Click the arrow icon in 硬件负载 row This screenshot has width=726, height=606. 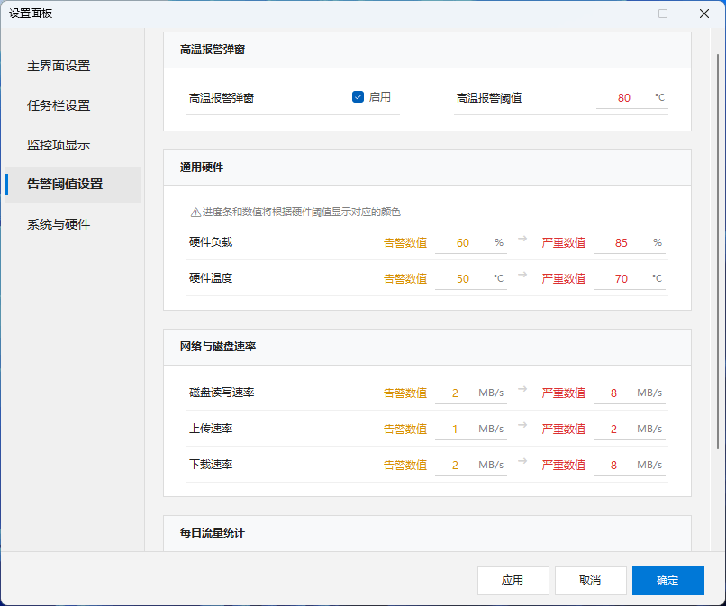pos(522,239)
